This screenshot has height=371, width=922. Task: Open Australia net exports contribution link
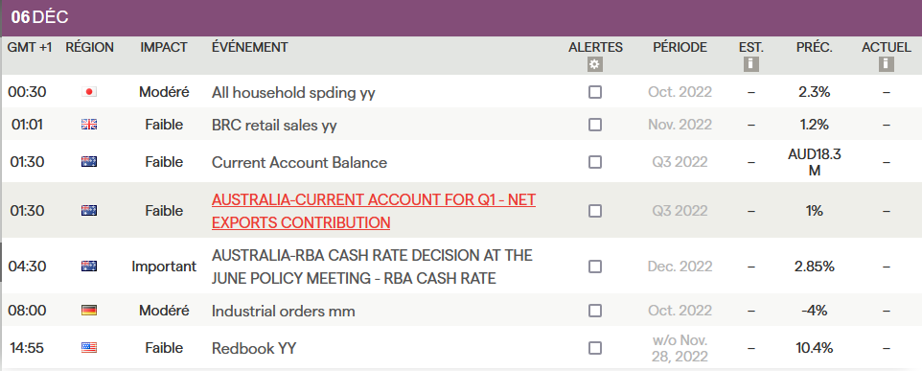point(374,211)
